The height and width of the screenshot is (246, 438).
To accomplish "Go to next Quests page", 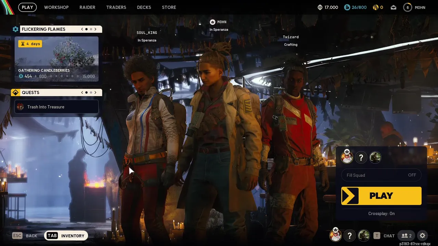I will (x=95, y=93).
